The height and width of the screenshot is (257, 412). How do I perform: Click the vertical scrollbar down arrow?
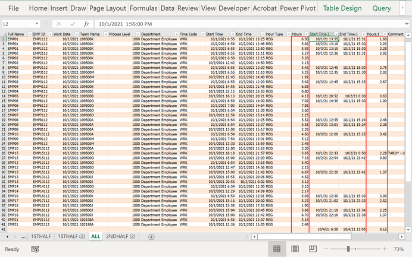pos(408,230)
